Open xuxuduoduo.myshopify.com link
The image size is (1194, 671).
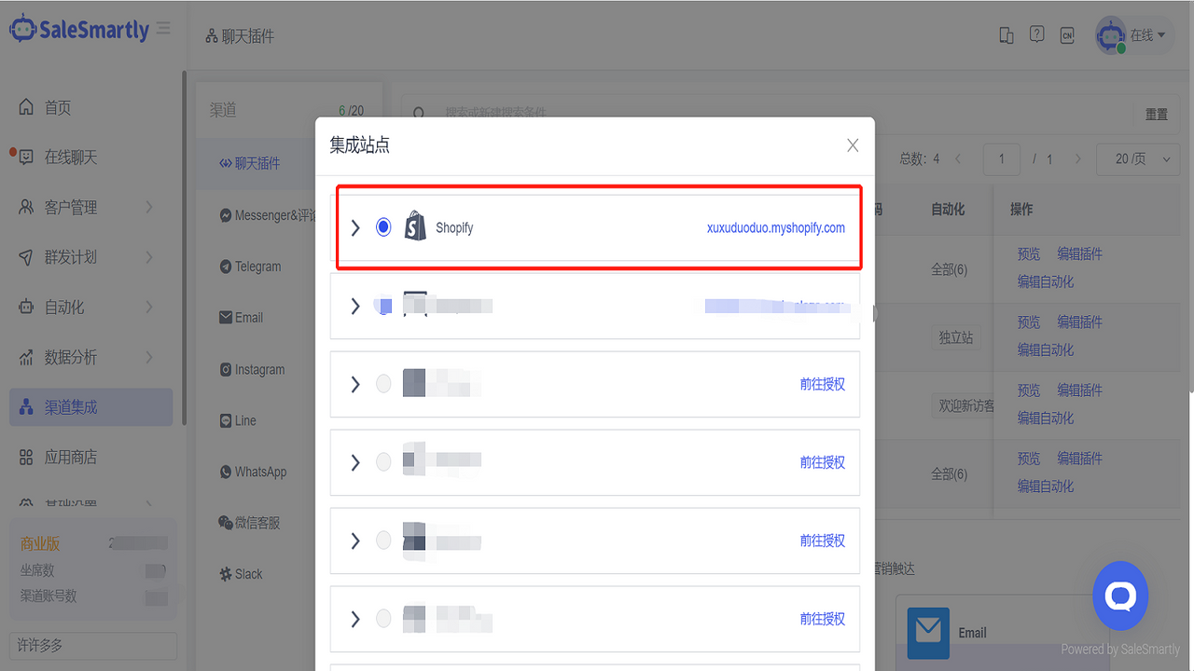tap(776, 227)
